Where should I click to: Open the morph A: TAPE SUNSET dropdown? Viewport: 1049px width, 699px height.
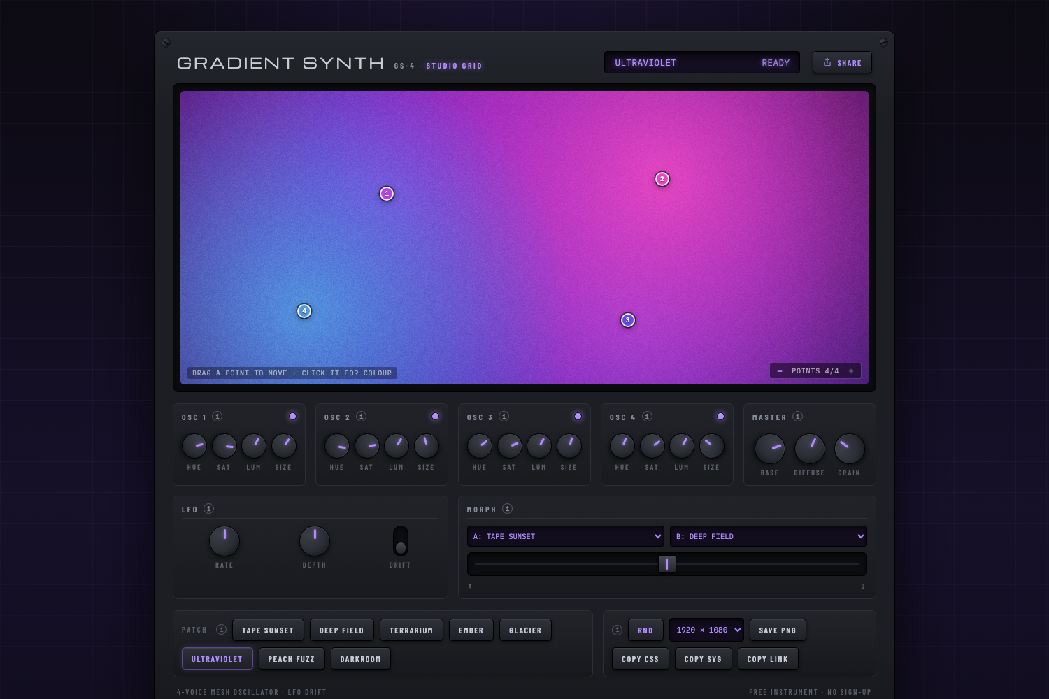(566, 536)
